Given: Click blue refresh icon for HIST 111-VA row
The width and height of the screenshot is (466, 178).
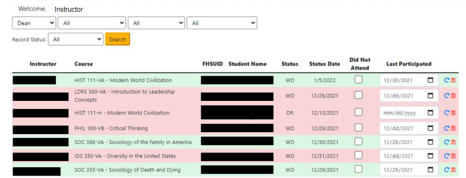Looking at the screenshot, I should (x=446, y=80).
